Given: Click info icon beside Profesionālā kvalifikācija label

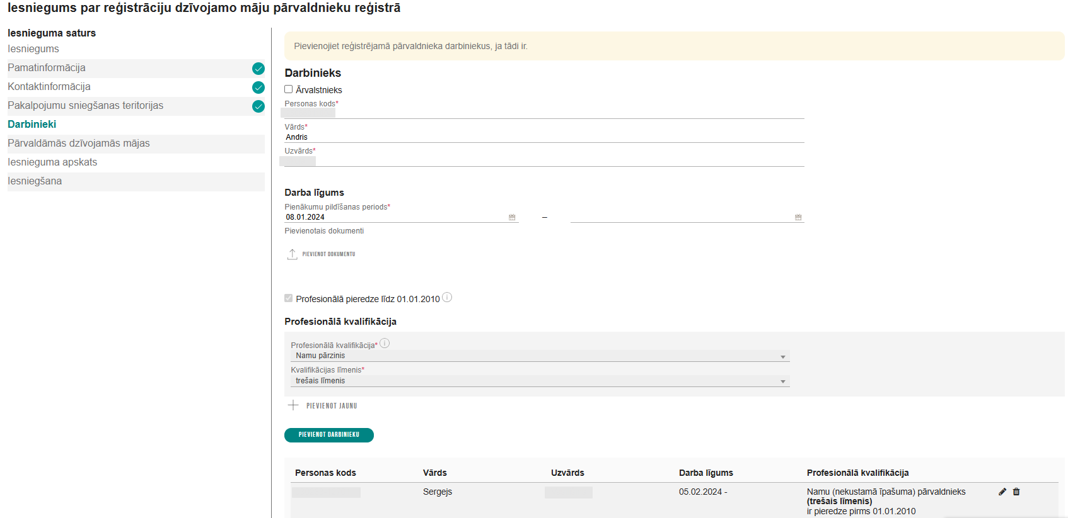Looking at the screenshot, I should 385,343.
